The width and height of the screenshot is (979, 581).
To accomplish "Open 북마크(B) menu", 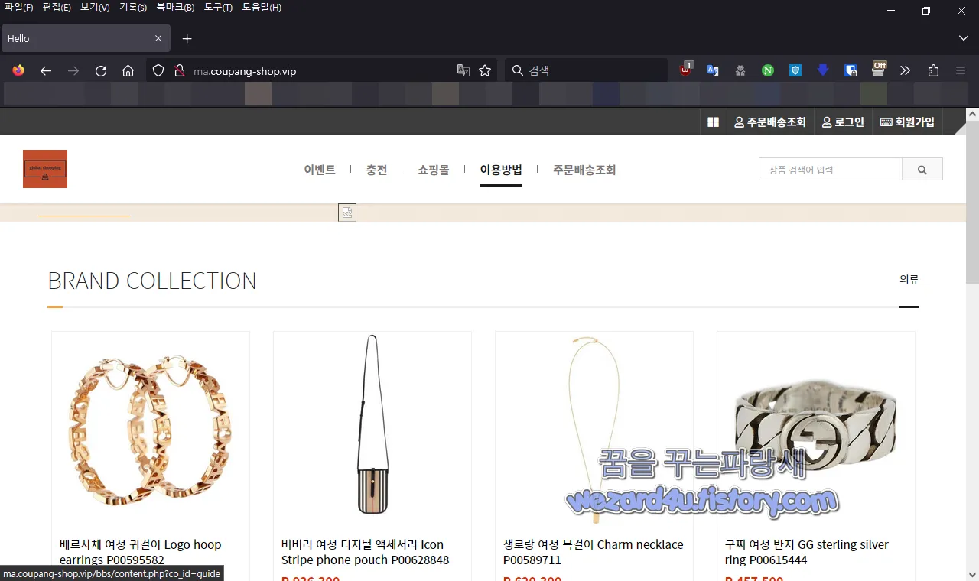I will point(175,8).
